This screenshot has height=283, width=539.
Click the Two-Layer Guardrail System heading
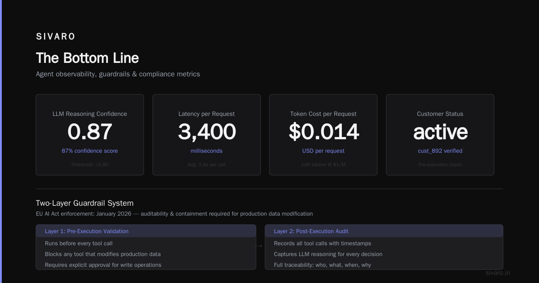pyautogui.click(x=84, y=203)
